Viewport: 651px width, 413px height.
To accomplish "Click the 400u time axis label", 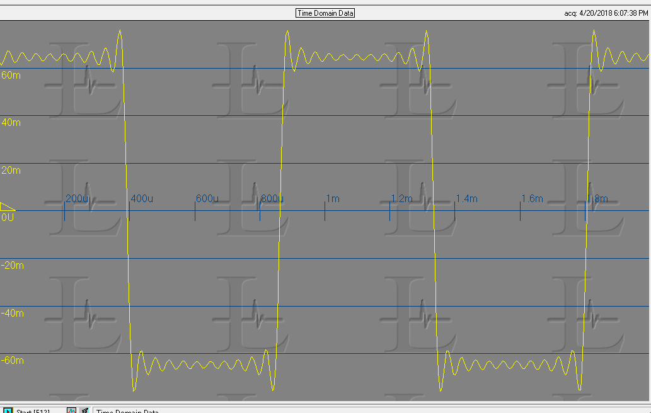I will [142, 198].
